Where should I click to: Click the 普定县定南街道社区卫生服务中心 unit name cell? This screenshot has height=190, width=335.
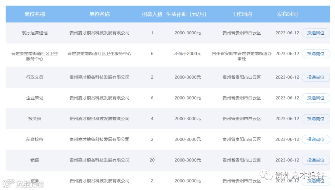(99, 54)
